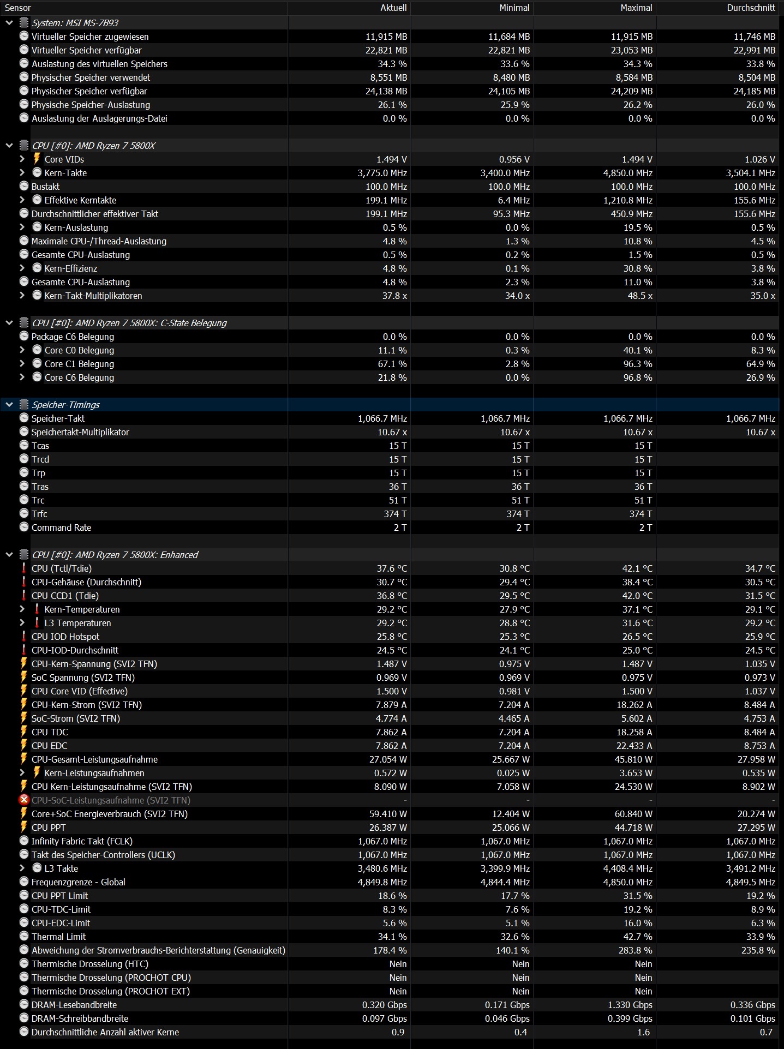Expand the Kern-Takt-Multiplikatoren row
The width and height of the screenshot is (784, 1049).
click(22, 296)
